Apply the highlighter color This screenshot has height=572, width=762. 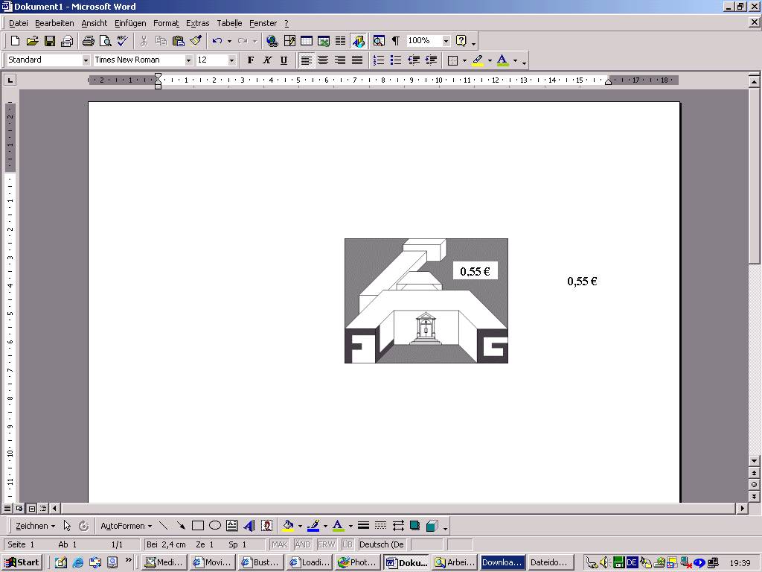pyautogui.click(x=478, y=60)
